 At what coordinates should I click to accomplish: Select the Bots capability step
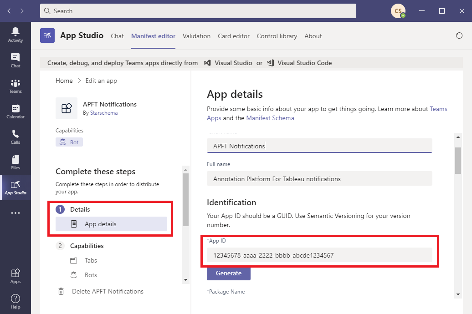pos(91,274)
